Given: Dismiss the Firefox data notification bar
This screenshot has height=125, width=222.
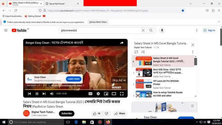Looking at the screenshot, I should pos(219,22).
